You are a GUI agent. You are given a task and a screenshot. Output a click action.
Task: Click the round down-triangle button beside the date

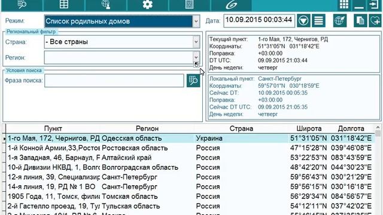point(303,20)
